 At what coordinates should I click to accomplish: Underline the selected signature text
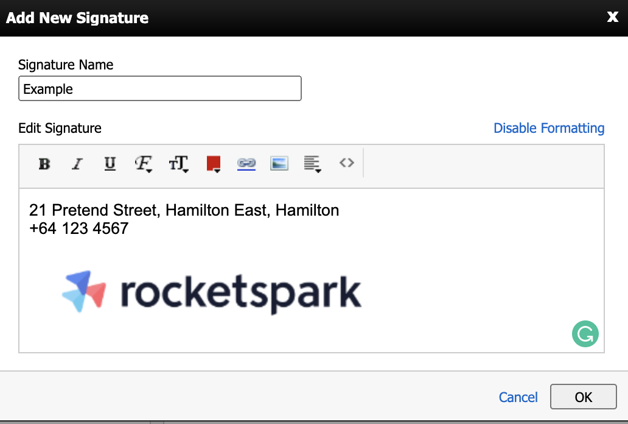click(x=110, y=164)
